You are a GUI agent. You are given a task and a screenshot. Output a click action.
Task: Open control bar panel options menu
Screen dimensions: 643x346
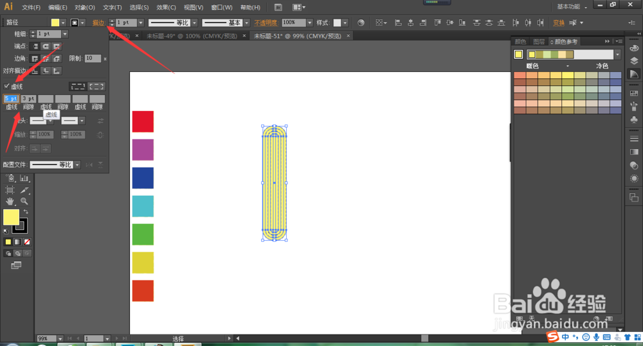pyautogui.click(x=632, y=23)
